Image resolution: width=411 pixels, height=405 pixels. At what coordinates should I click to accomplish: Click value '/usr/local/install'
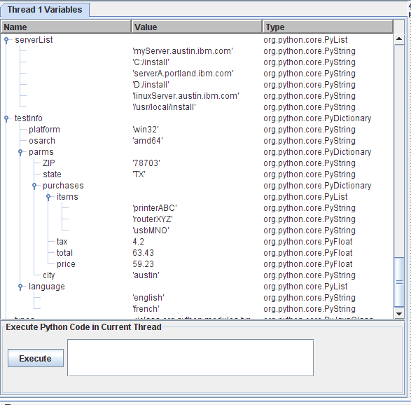(165, 107)
